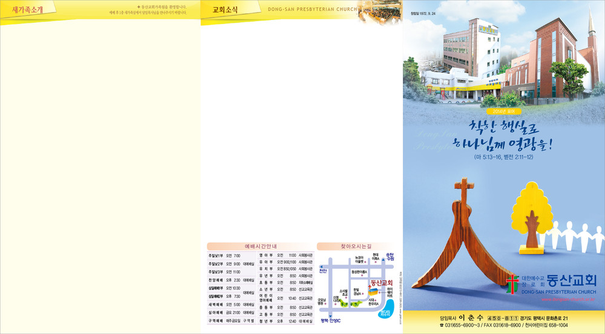605x334 pixels.
Task: Click the 찾아오시는길 section header
Action: pyautogui.click(x=356, y=246)
